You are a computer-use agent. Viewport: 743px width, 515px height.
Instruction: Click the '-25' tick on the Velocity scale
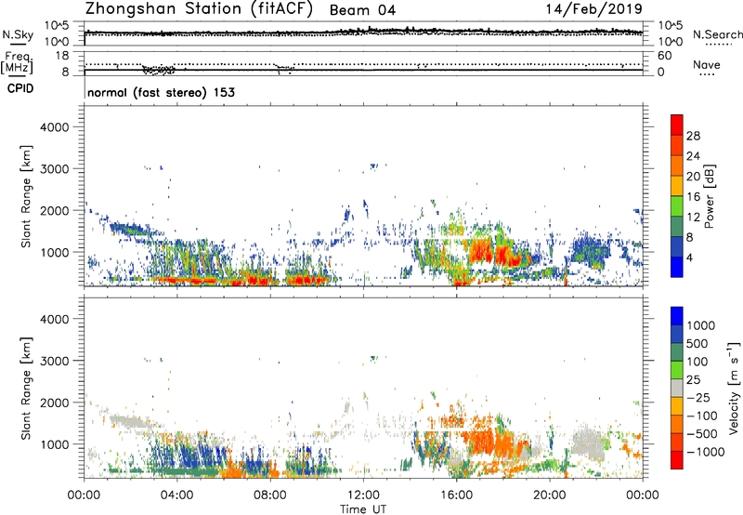(697, 397)
